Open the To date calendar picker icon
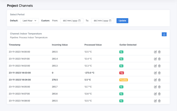The width and height of the screenshot is (177, 111). [x=110, y=21]
